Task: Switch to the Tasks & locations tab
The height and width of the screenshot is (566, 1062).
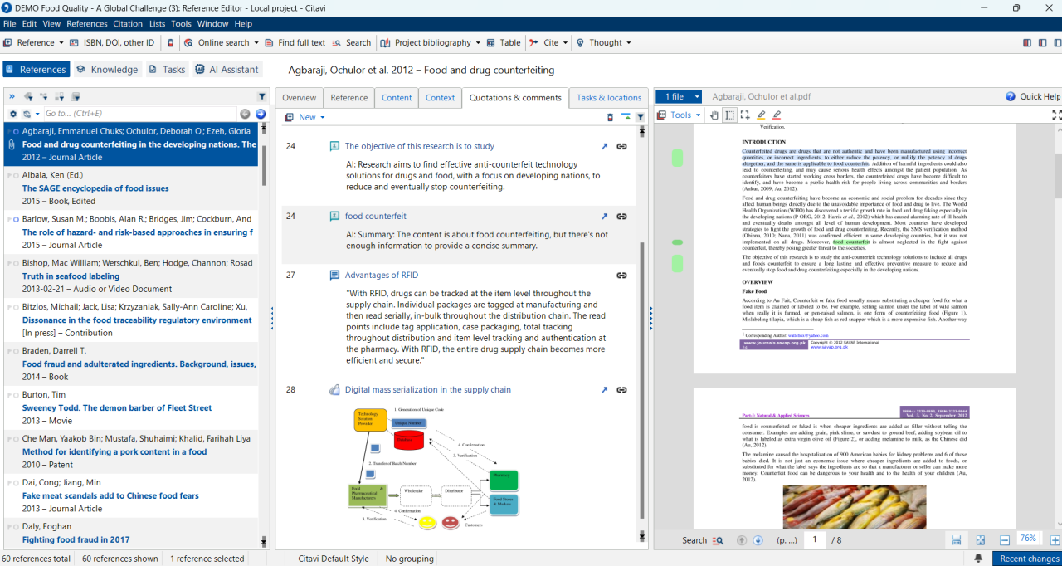Action: point(609,98)
